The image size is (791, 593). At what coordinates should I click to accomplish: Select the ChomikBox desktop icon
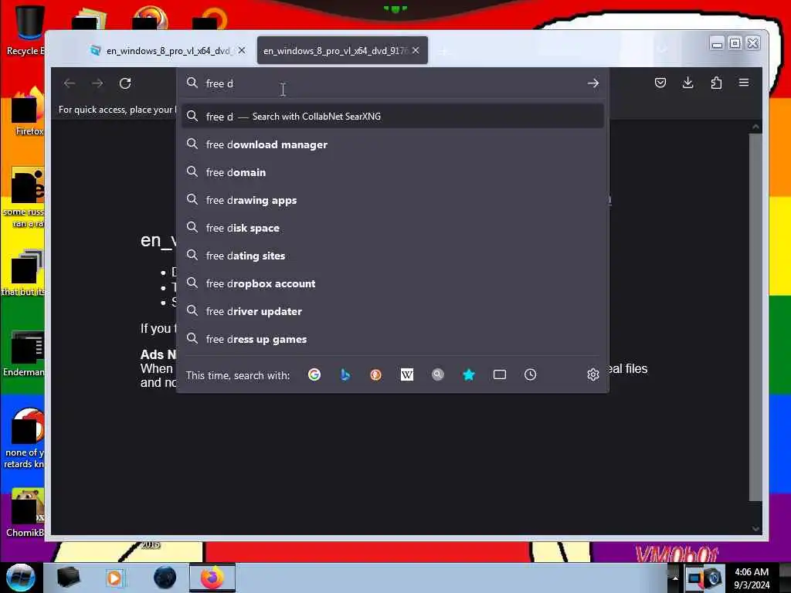[25, 513]
